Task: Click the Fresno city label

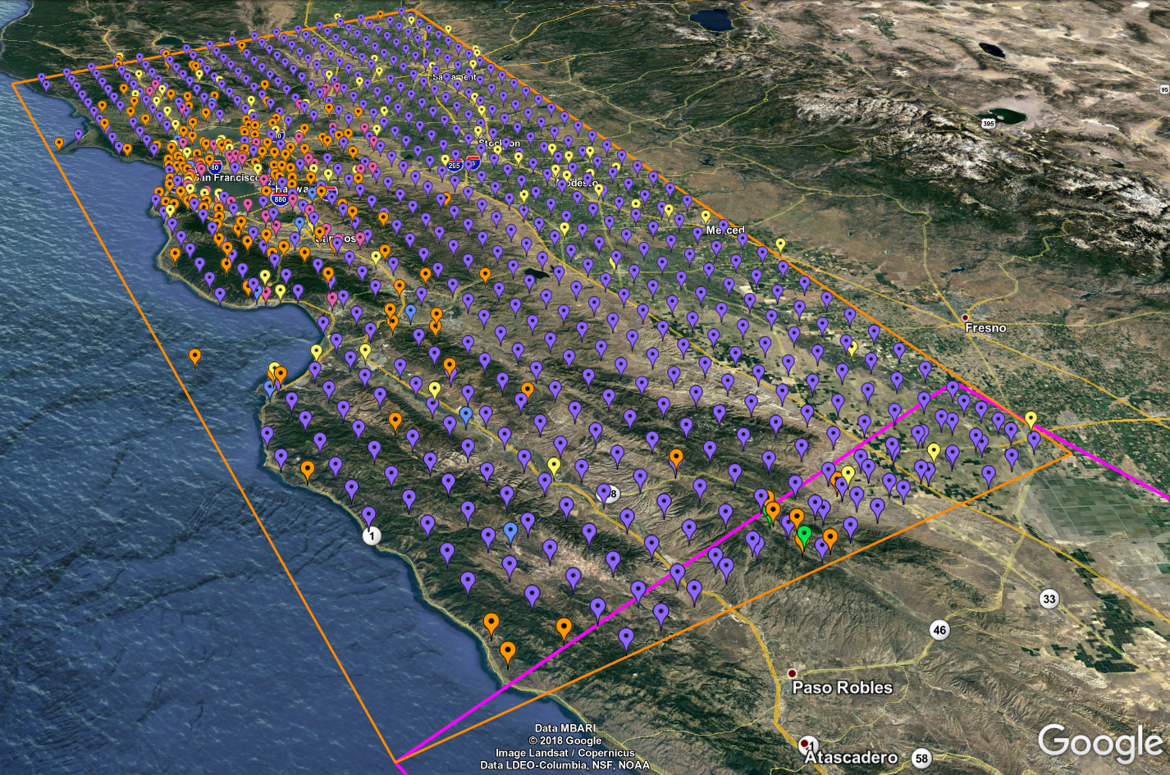Action: 985,328
